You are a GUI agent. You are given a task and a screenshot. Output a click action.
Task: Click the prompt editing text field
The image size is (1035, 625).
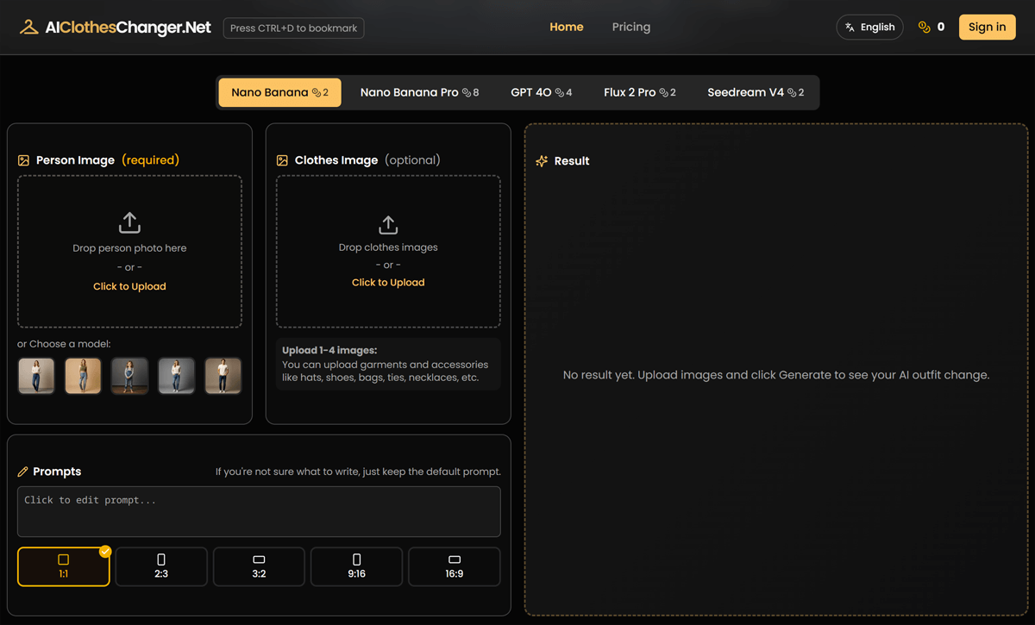pos(259,510)
